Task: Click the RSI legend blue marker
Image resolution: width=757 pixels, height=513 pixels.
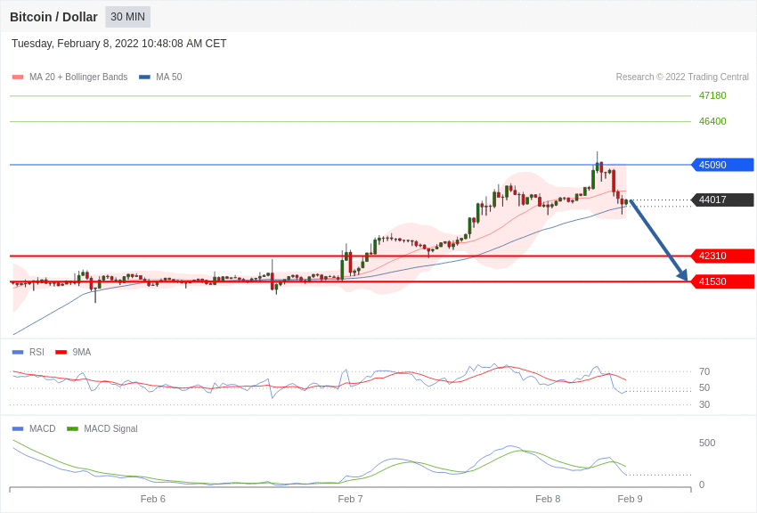Action: click(18, 353)
